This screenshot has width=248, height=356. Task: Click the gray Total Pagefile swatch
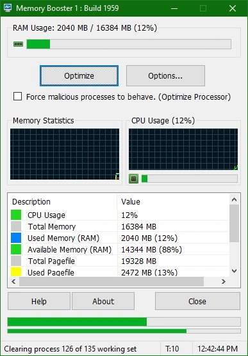coord(16,261)
